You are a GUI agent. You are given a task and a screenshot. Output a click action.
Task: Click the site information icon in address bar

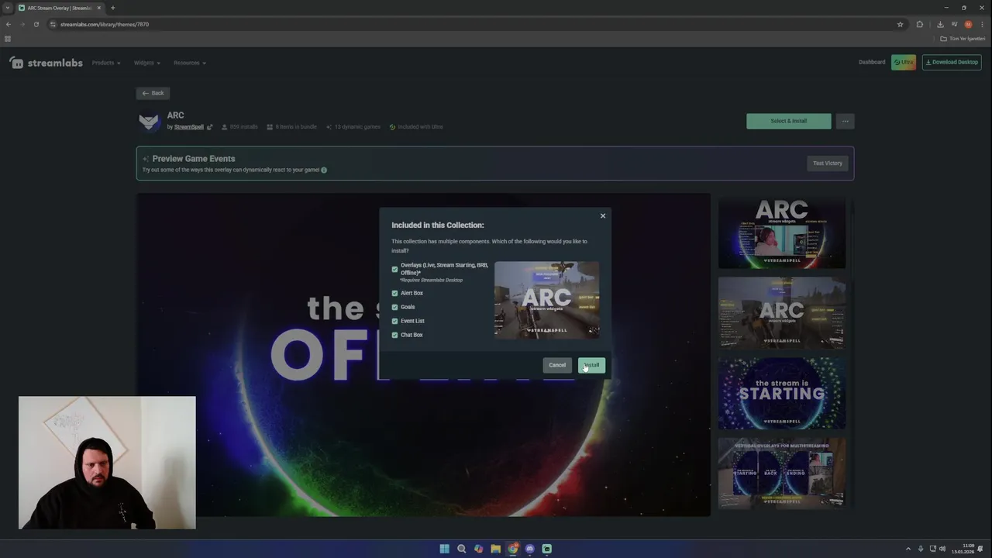[53, 24]
